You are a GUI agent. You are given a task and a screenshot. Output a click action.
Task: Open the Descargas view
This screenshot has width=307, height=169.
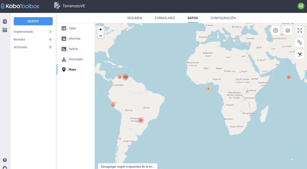(76, 59)
